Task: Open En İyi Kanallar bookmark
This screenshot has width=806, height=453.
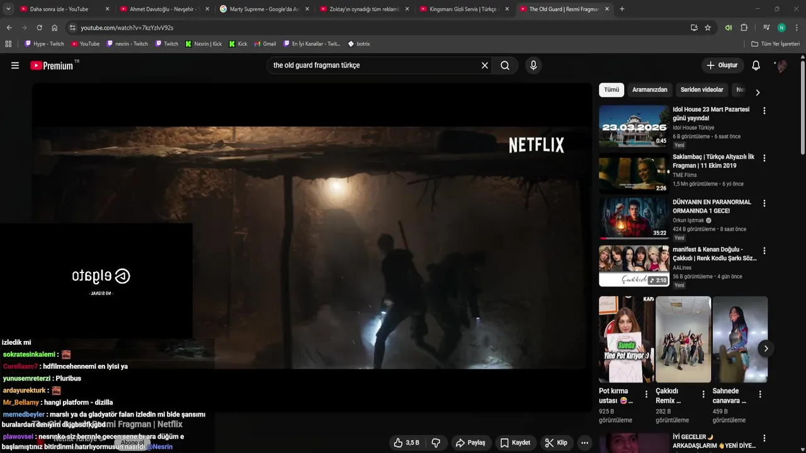Action: point(312,44)
